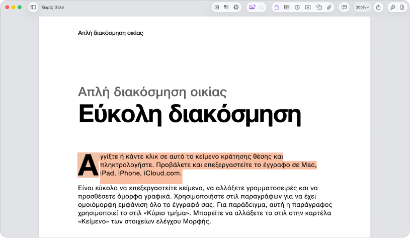The image size is (411, 238).
Task: Toggle the sidebar view button
Action: click(x=33, y=8)
